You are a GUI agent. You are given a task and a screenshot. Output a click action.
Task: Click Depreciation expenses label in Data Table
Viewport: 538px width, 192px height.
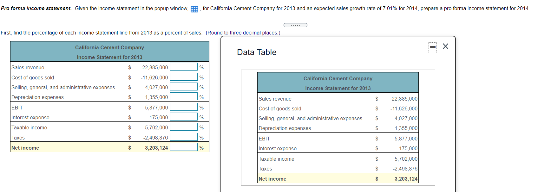285,128
